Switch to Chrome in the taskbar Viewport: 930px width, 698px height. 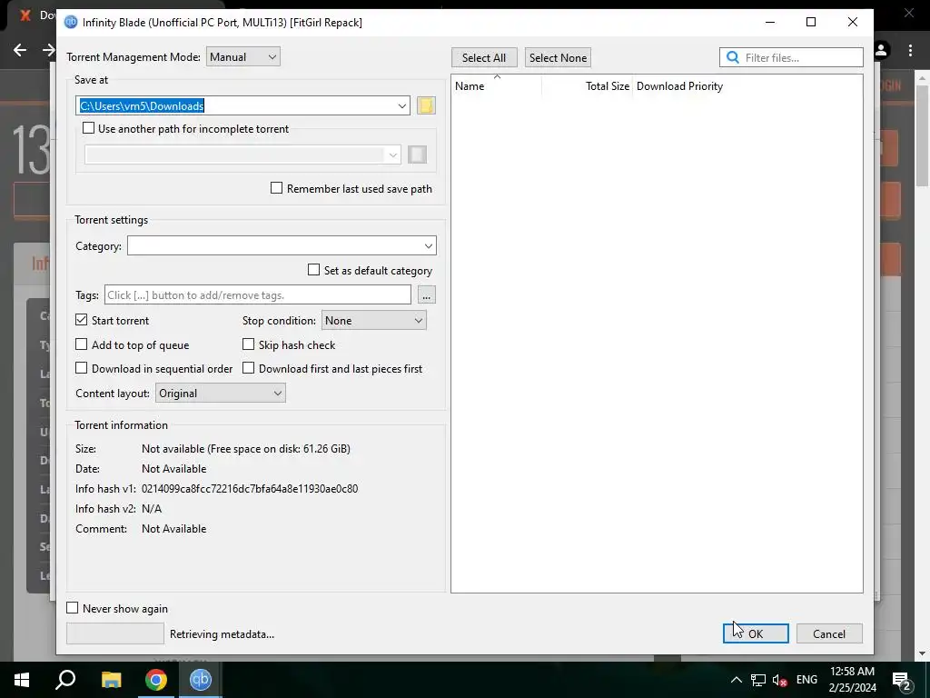(x=156, y=680)
